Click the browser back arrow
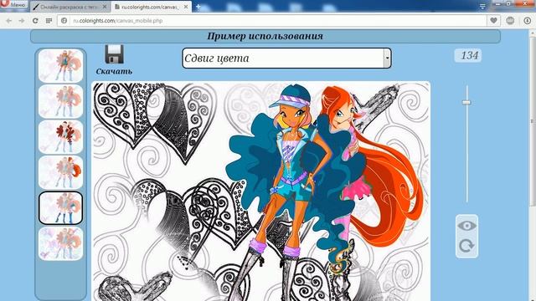This screenshot has height=301, width=536. pyautogui.click(x=9, y=21)
